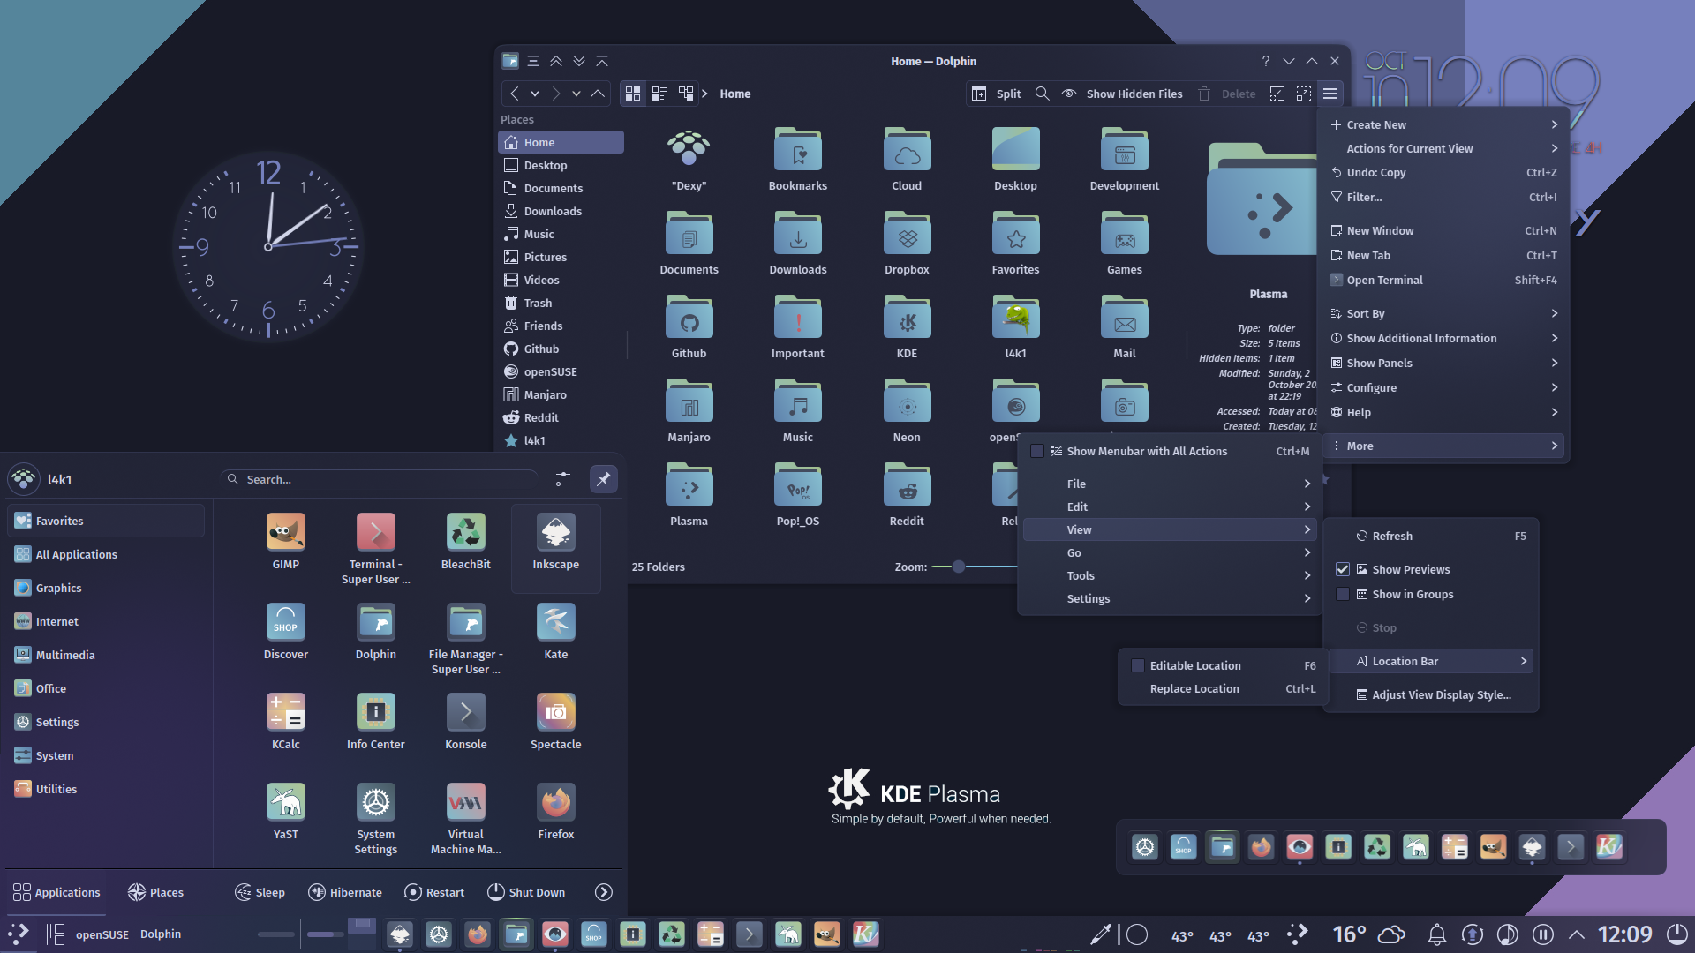Select the Multimedia launcher category
This screenshot has height=953, width=1695.
(x=106, y=655)
